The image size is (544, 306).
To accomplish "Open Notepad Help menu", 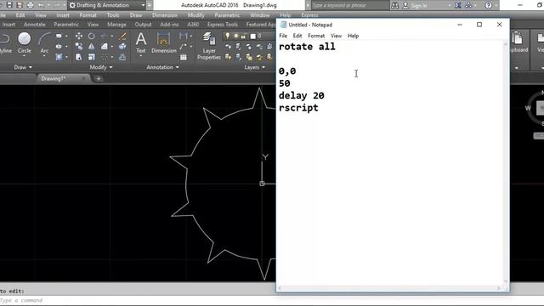I will (x=354, y=36).
